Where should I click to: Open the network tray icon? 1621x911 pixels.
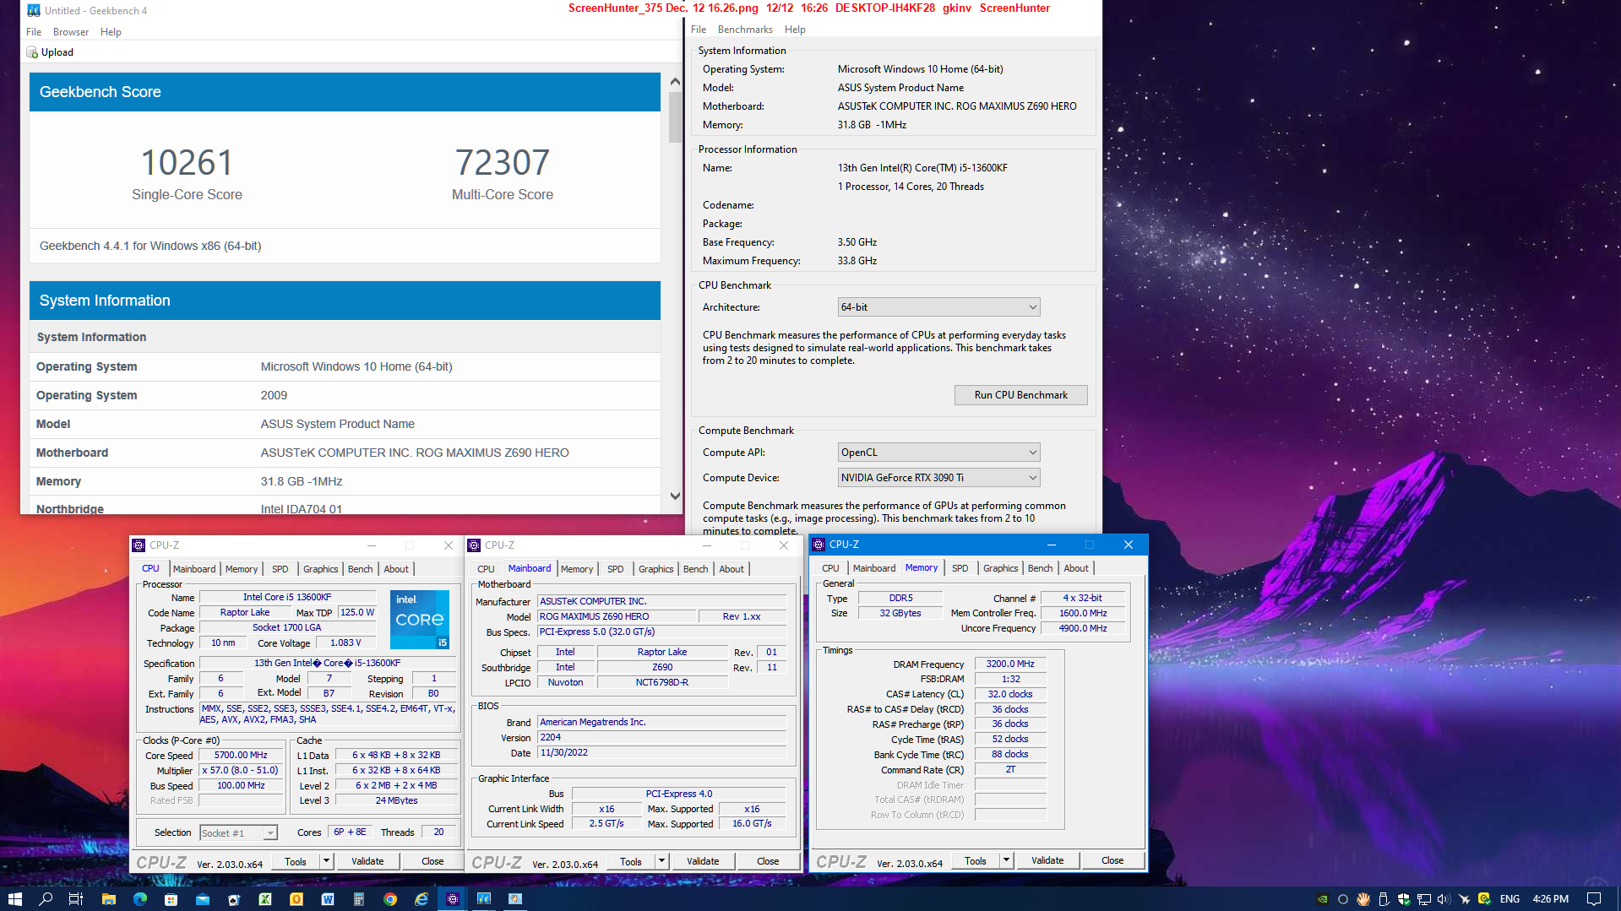1424,899
